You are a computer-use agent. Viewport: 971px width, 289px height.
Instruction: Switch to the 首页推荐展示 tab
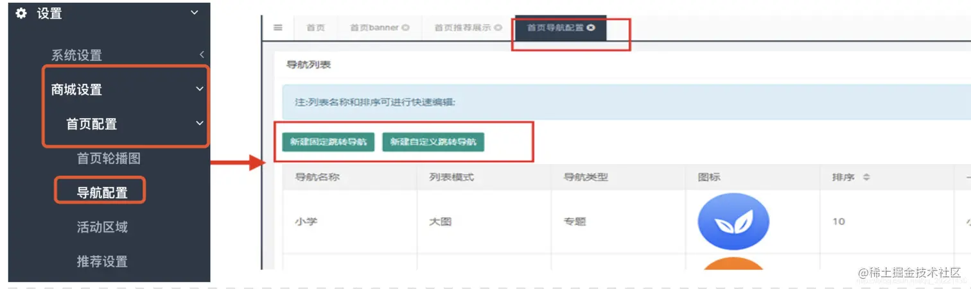tap(468, 28)
